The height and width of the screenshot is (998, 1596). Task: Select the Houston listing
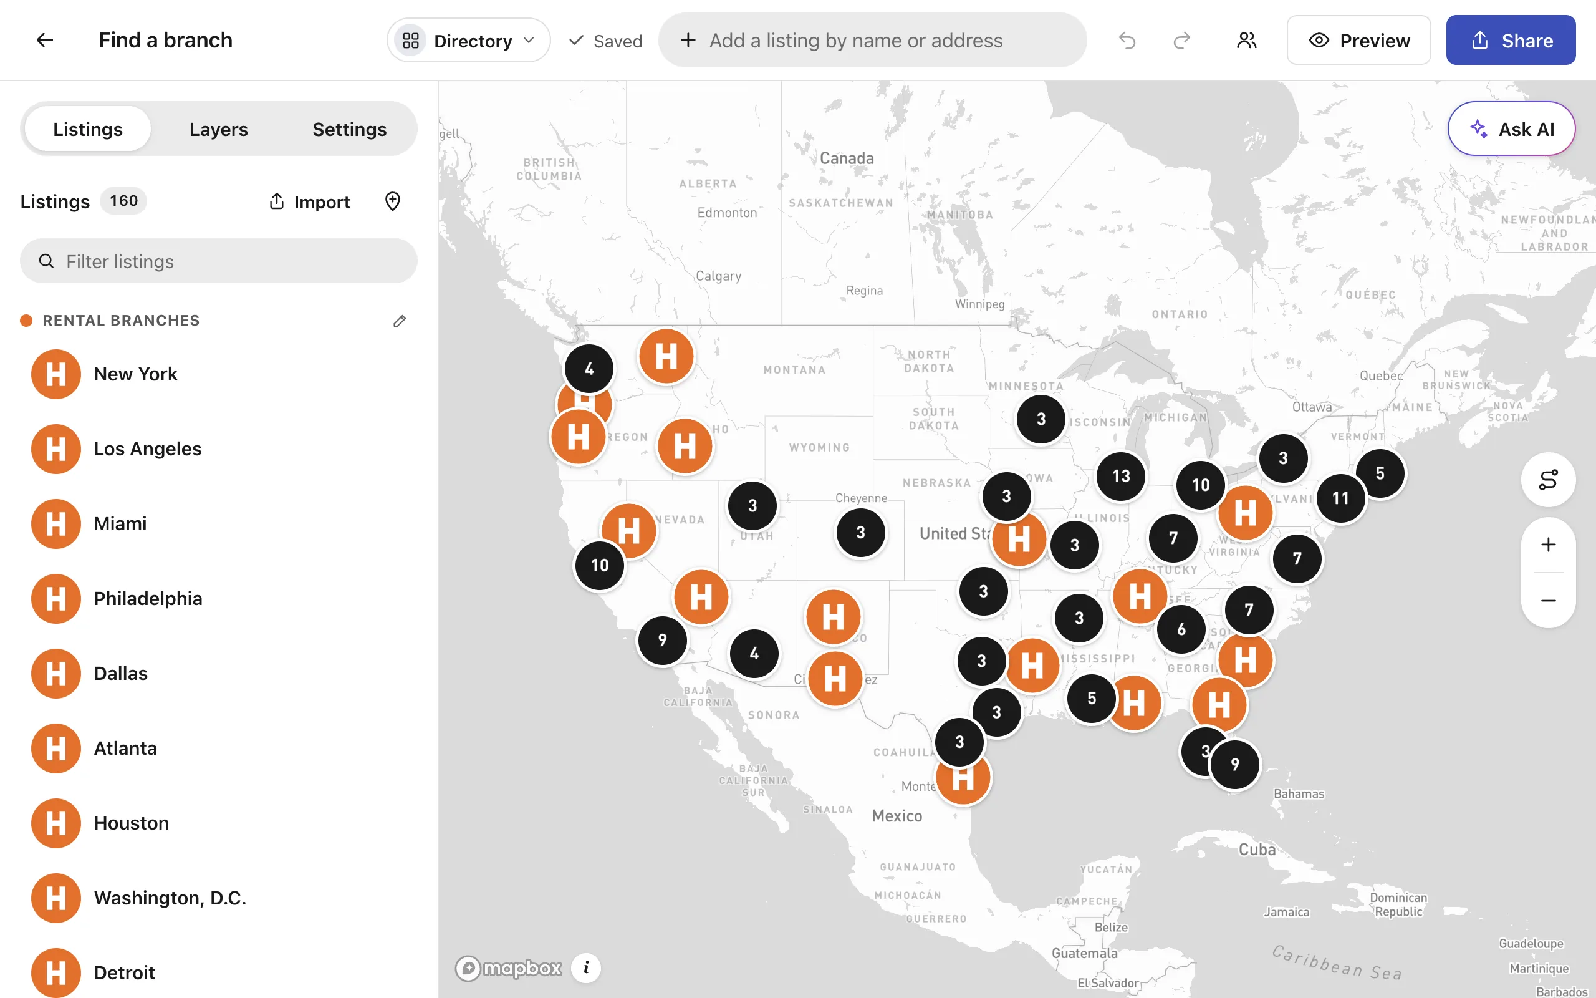click(x=218, y=823)
